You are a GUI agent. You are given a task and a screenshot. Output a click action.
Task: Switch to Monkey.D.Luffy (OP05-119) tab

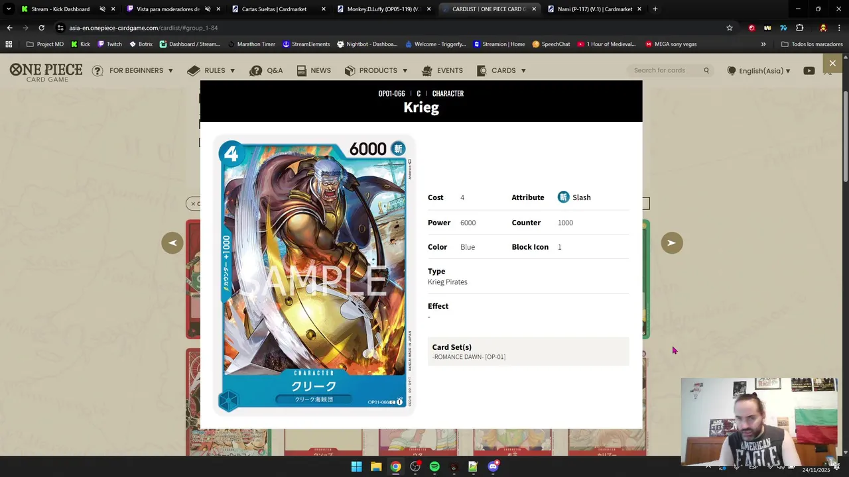384,9
